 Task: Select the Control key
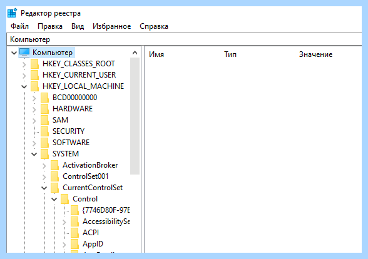85,199
